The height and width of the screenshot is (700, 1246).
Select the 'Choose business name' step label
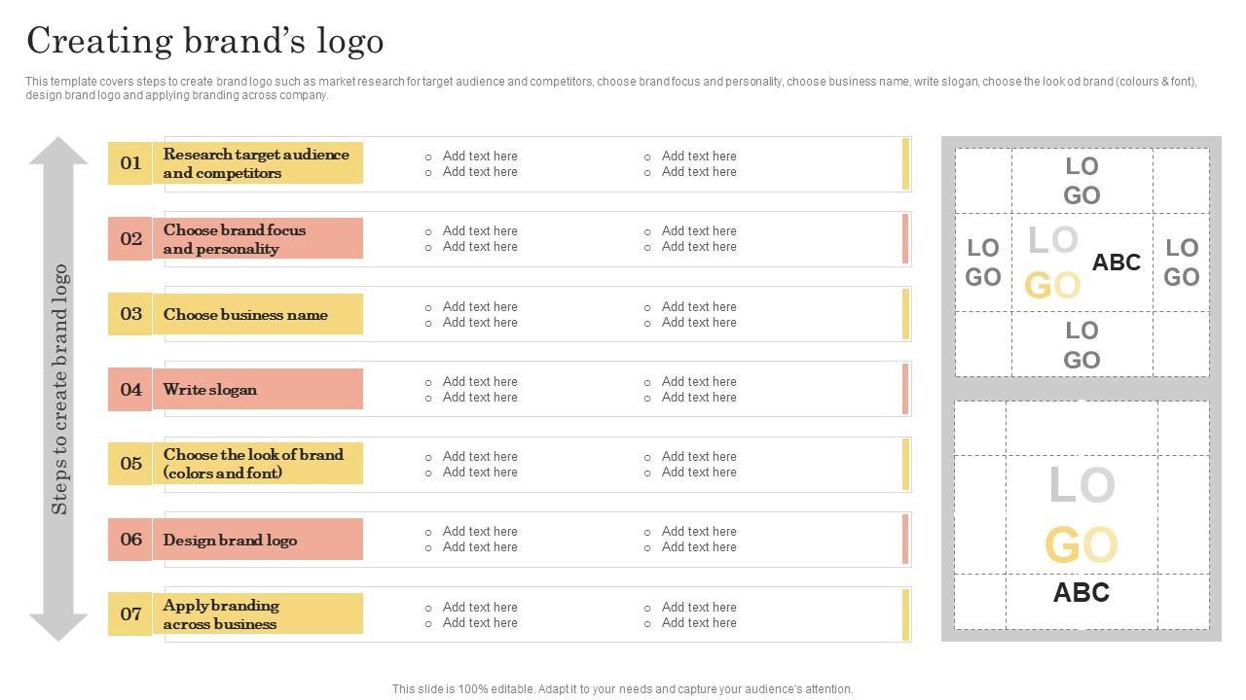(245, 315)
